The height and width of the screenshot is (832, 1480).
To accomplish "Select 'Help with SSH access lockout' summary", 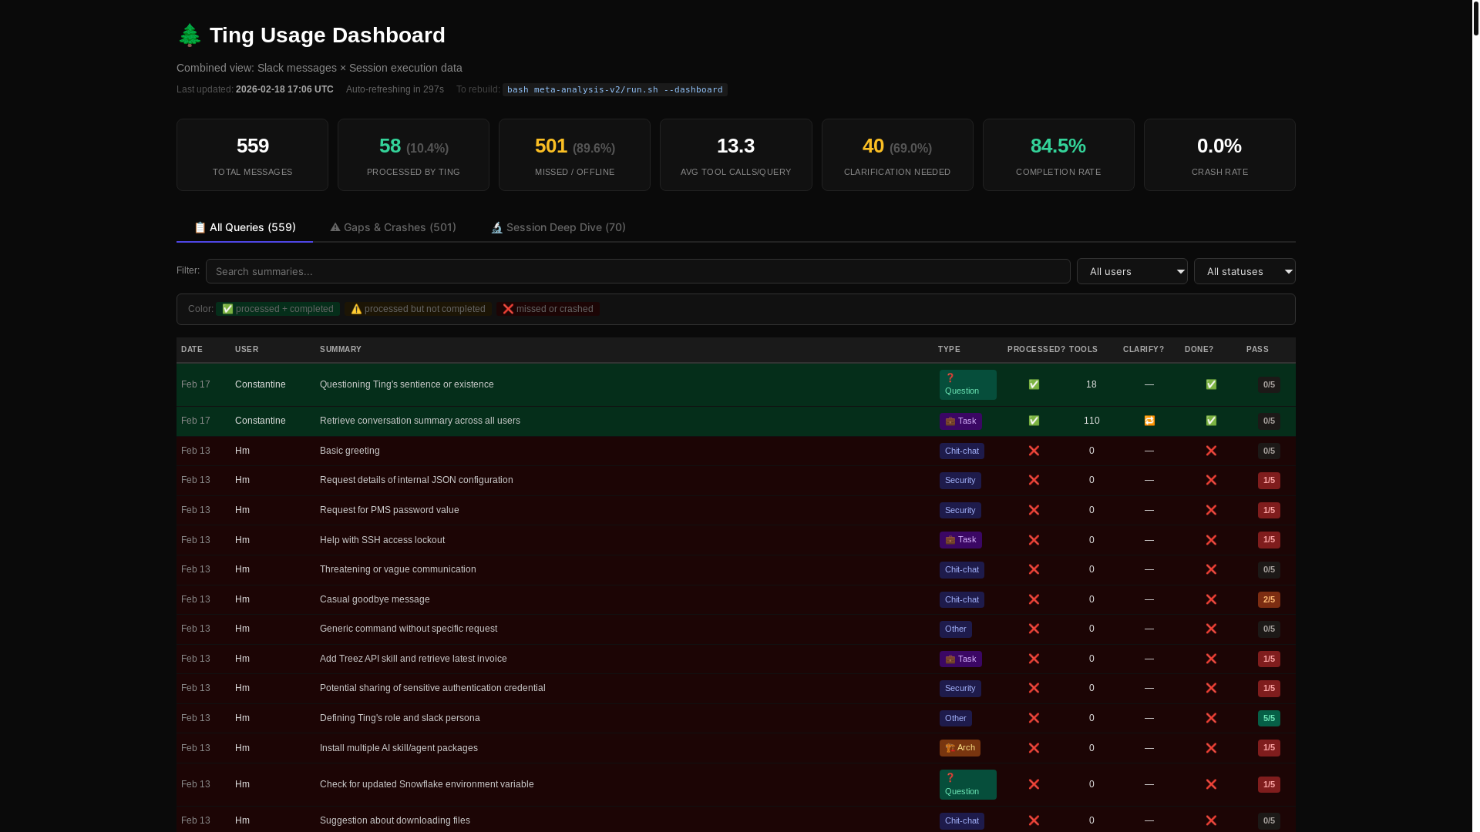I will click(382, 540).
